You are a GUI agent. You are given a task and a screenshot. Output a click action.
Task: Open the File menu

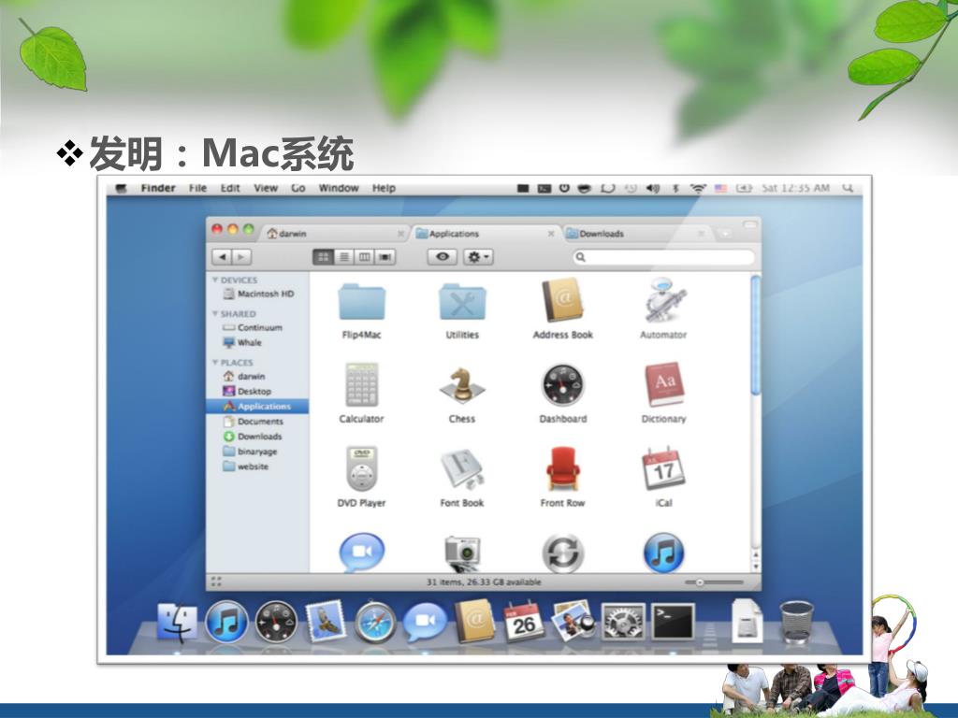[x=197, y=188]
